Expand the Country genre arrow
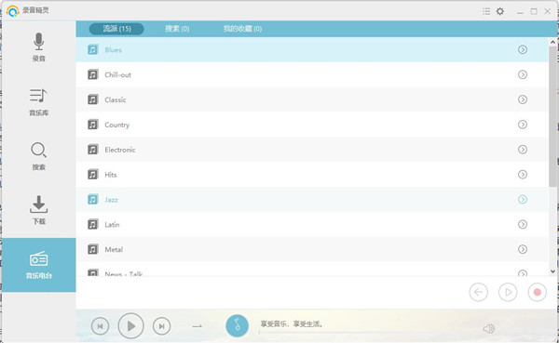This screenshot has height=343, width=559. 523,125
